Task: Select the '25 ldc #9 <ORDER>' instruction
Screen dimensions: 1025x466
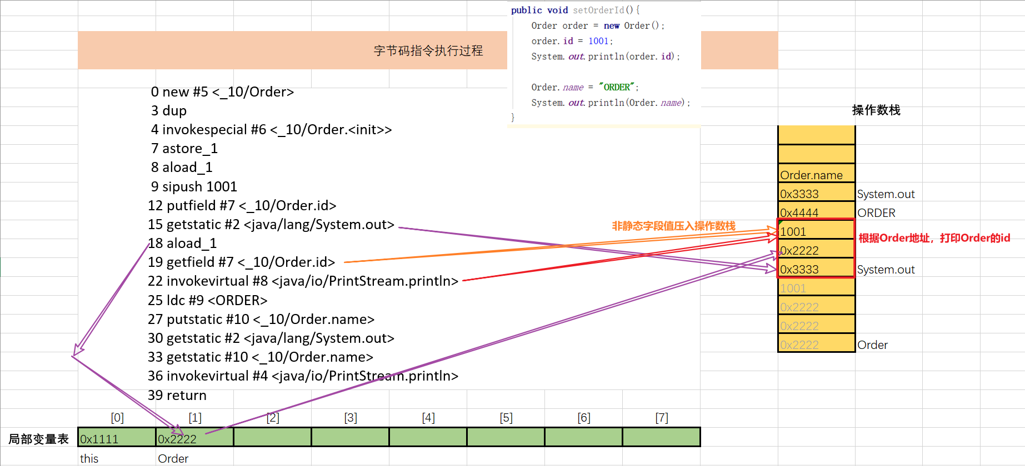Action: point(208,301)
